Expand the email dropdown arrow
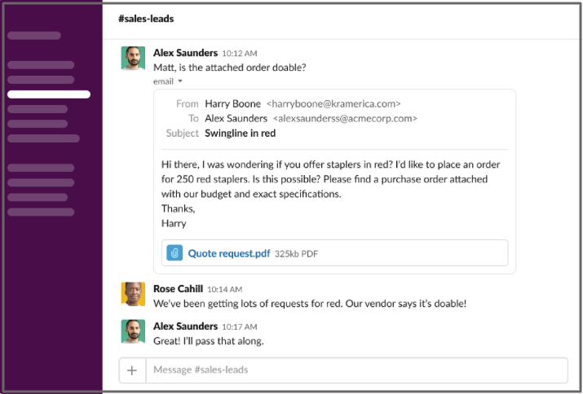Viewport: 583px width, 394px height. pos(179,81)
